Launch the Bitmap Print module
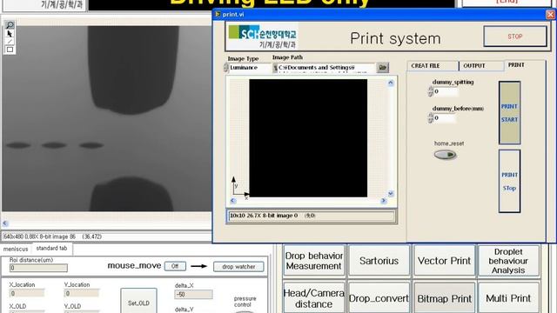The image size is (557, 313). pyautogui.click(x=444, y=298)
